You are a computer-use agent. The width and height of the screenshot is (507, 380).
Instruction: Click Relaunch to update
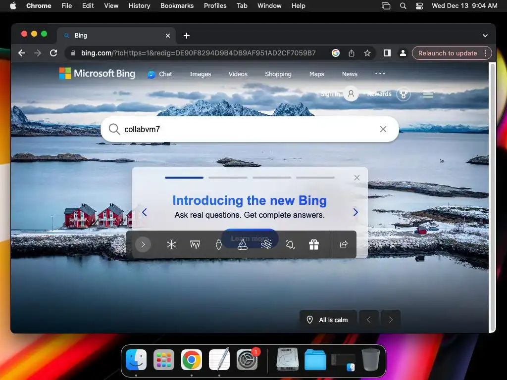(x=448, y=53)
